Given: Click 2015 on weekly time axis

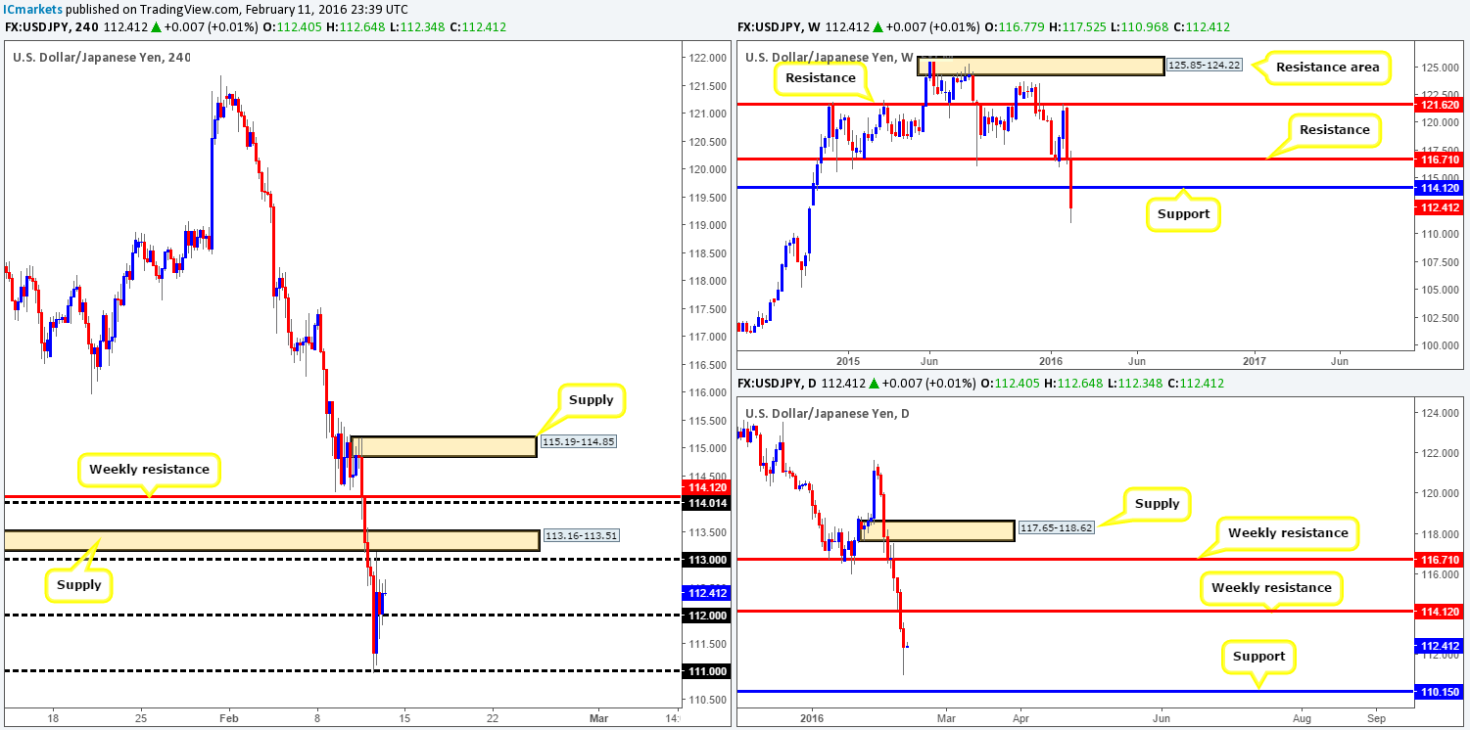Looking at the screenshot, I should (x=848, y=361).
